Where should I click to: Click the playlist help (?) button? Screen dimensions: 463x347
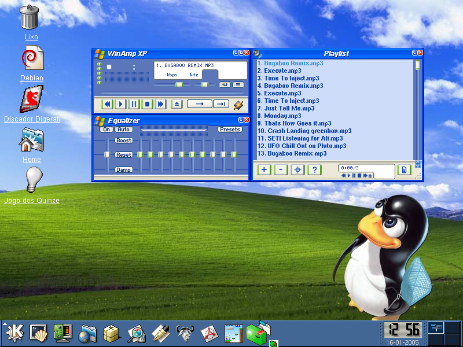314,169
